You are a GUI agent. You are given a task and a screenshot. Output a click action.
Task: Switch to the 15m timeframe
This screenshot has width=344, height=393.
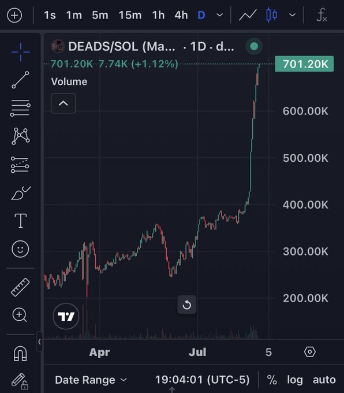tap(130, 15)
